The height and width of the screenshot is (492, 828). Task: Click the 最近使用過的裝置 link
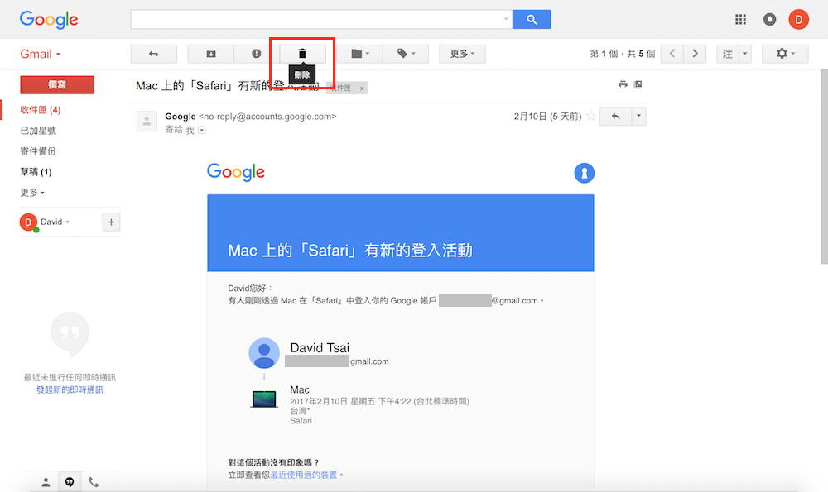click(304, 475)
